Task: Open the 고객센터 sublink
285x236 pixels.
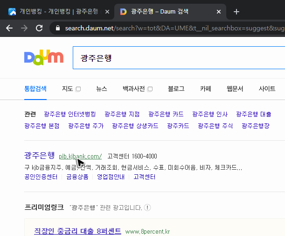Action: 145,177
